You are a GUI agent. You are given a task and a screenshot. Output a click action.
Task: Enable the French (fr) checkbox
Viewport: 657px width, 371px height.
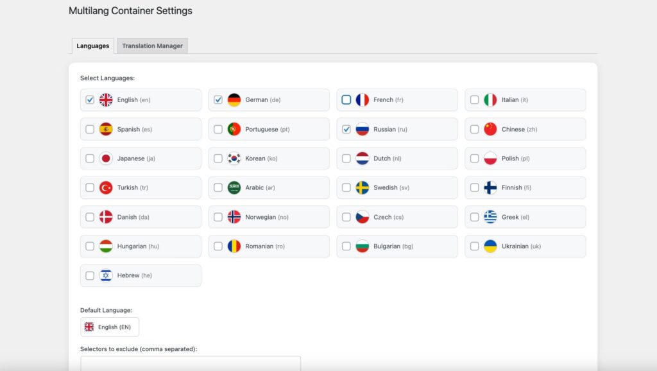click(x=346, y=100)
